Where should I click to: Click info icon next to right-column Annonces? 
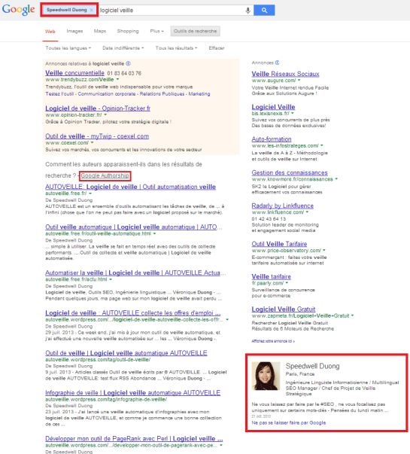point(277,62)
